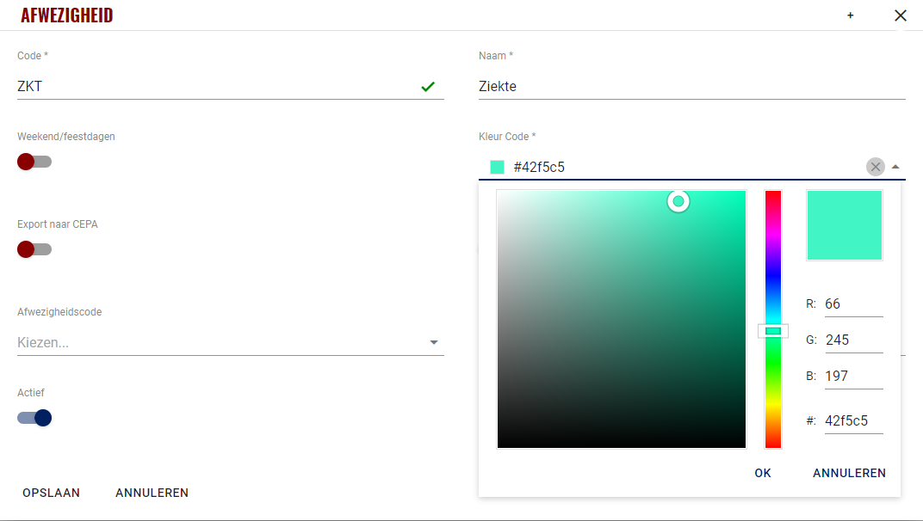Image resolution: width=923 pixels, height=521 pixels.
Task: Click the B value field showing 197
Action: point(853,377)
